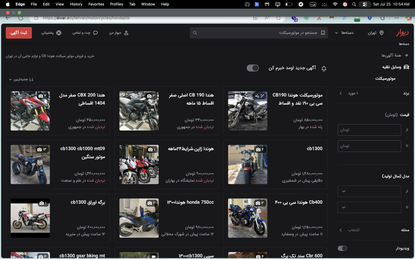Click the Apple menu icon
The image size is (415, 259).
tap(8, 4)
